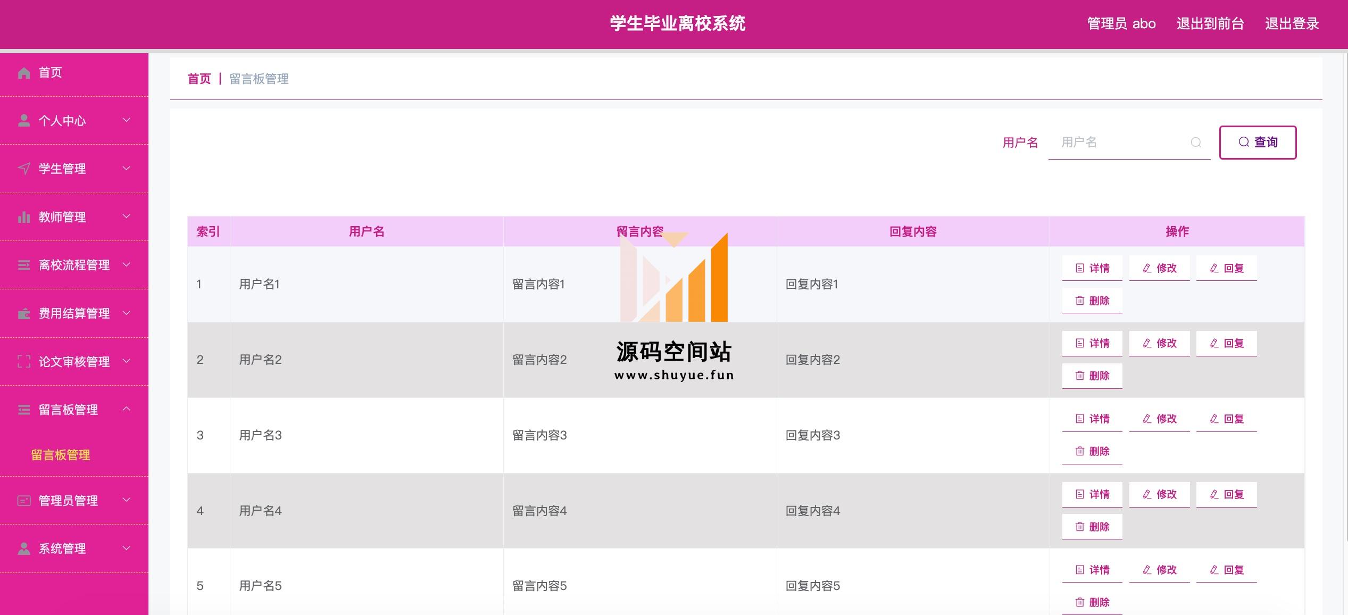Click the person icon beside 个人中心
Viewport: 1348px width, 615px height.
coord(24,121)
